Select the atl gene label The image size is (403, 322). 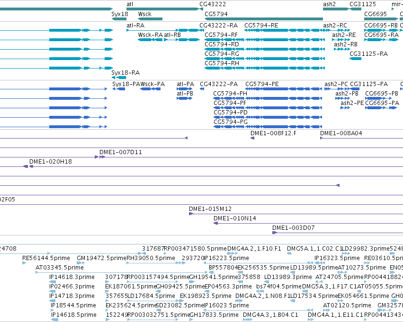[130, 4]
